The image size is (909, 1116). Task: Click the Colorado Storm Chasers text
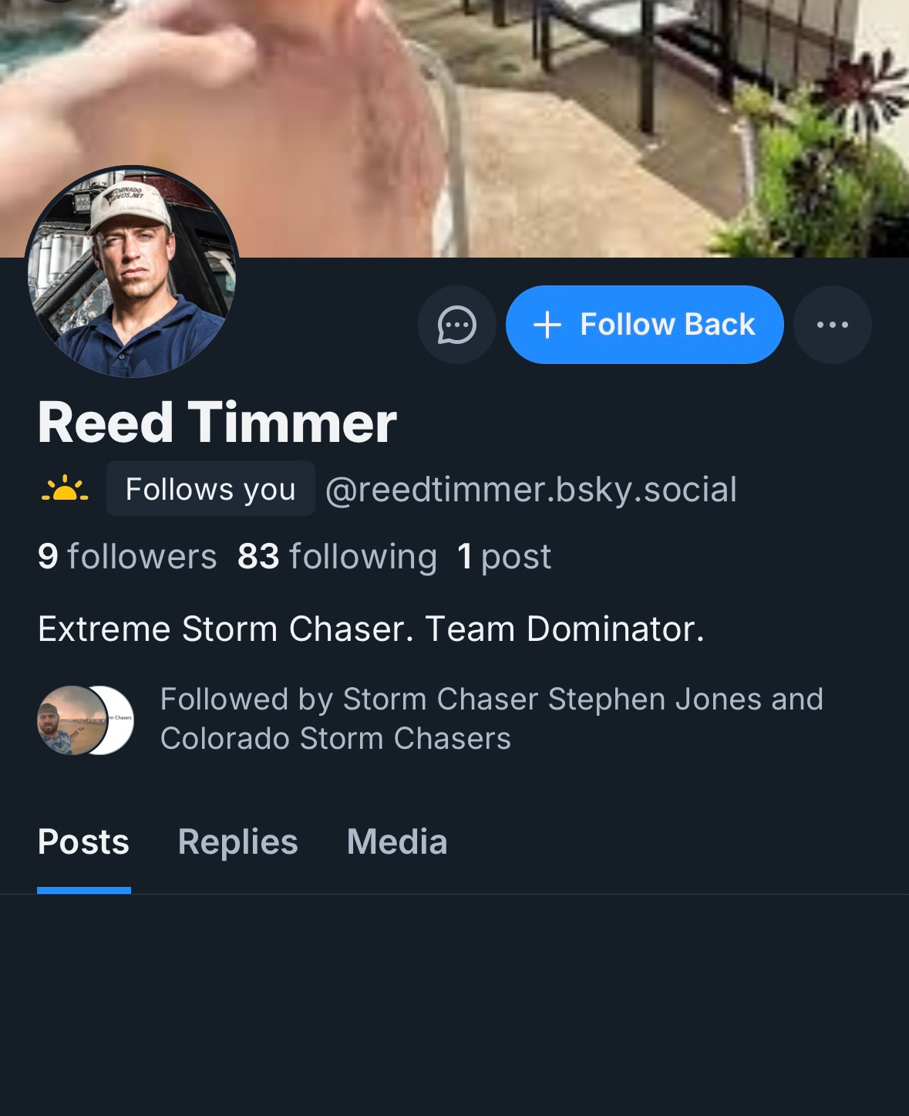click(x=335, y=739)
